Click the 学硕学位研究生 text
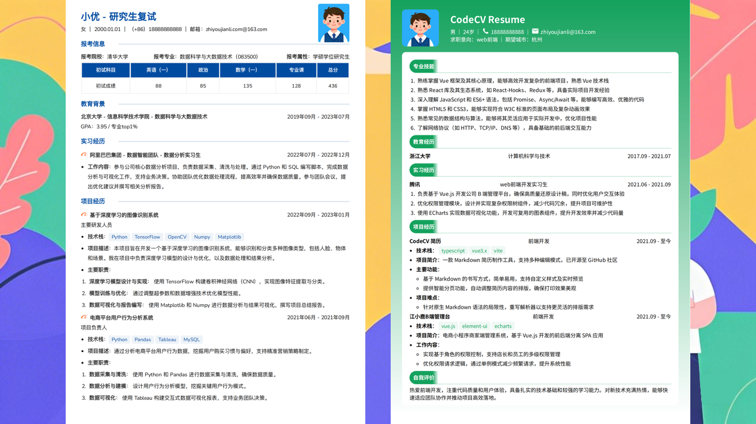756x424 pixels. pos(331,57)
